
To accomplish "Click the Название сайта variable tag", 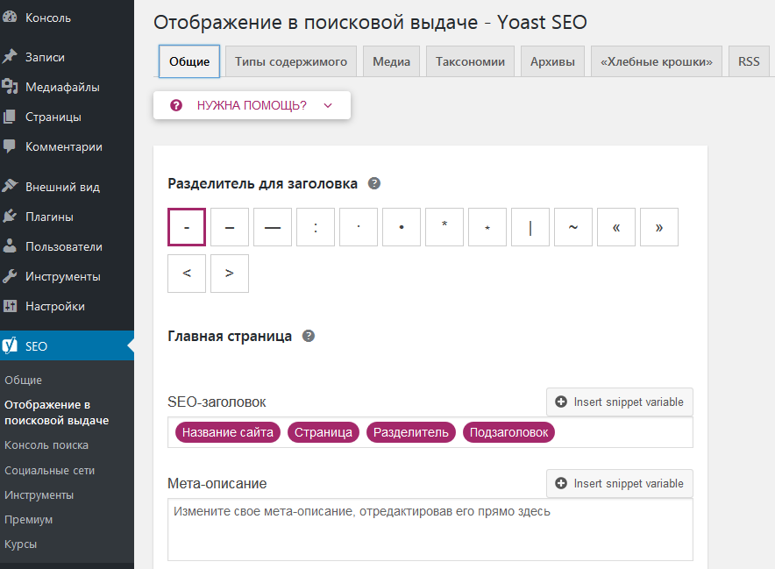I will tap(228, 432).
